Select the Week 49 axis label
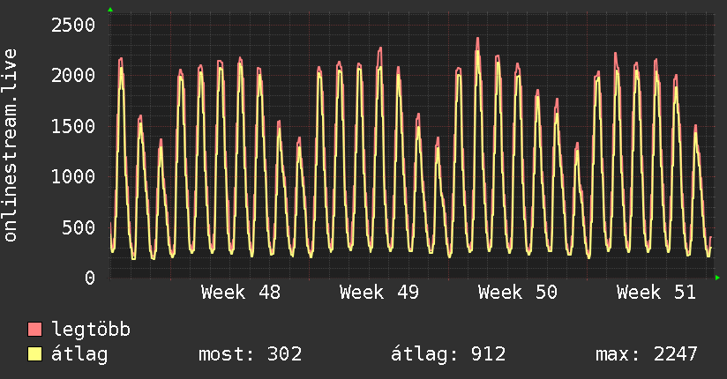Screen dimensions: 727x379 [378, 293]
